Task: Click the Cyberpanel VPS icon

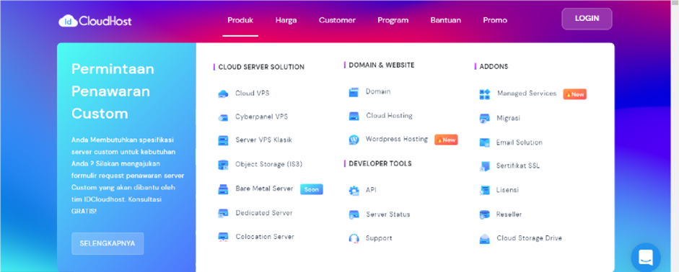Action: pos(223,117)
